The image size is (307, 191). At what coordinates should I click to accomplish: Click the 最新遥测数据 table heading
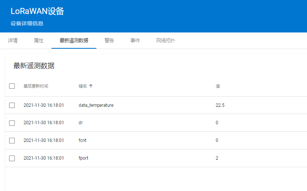34,66
